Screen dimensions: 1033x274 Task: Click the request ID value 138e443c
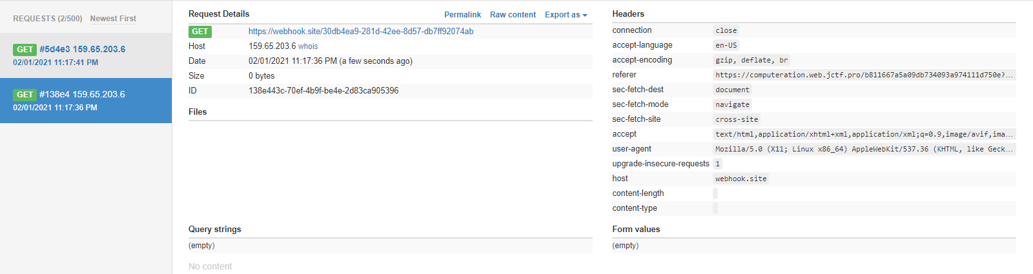point(323,91)
